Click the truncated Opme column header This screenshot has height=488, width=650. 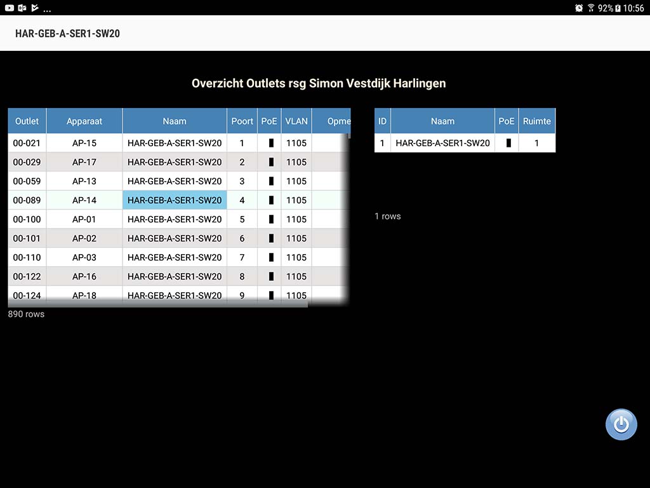(331, 121)
